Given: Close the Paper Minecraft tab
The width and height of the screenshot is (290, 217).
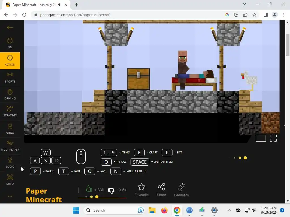Looking at the screenshot, I should point(66,5).
